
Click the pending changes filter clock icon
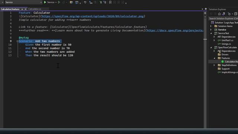(229, 14)
